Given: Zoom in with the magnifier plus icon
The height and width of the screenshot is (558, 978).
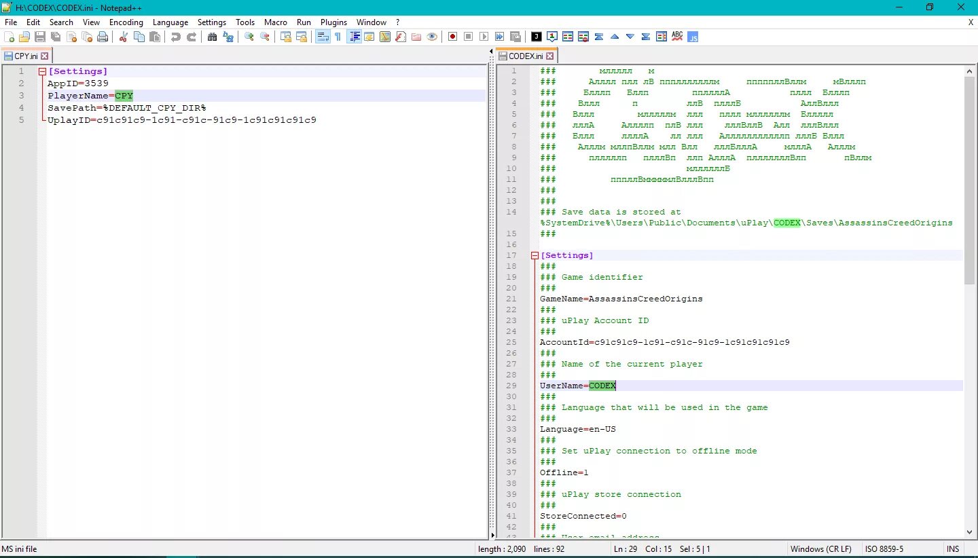Looking at the screenshot, I should point(249,37).
